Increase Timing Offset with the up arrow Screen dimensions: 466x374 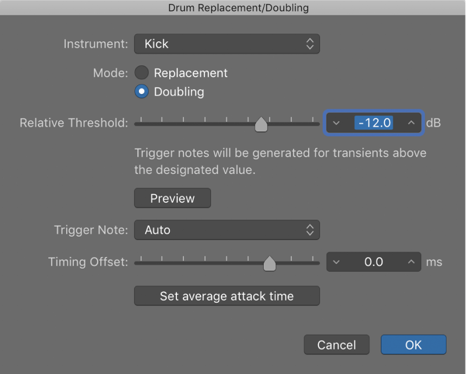pyautogui.click(x=410, y=262)
